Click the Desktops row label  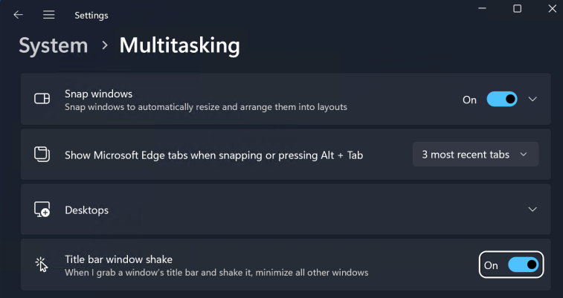click(86, 210)
